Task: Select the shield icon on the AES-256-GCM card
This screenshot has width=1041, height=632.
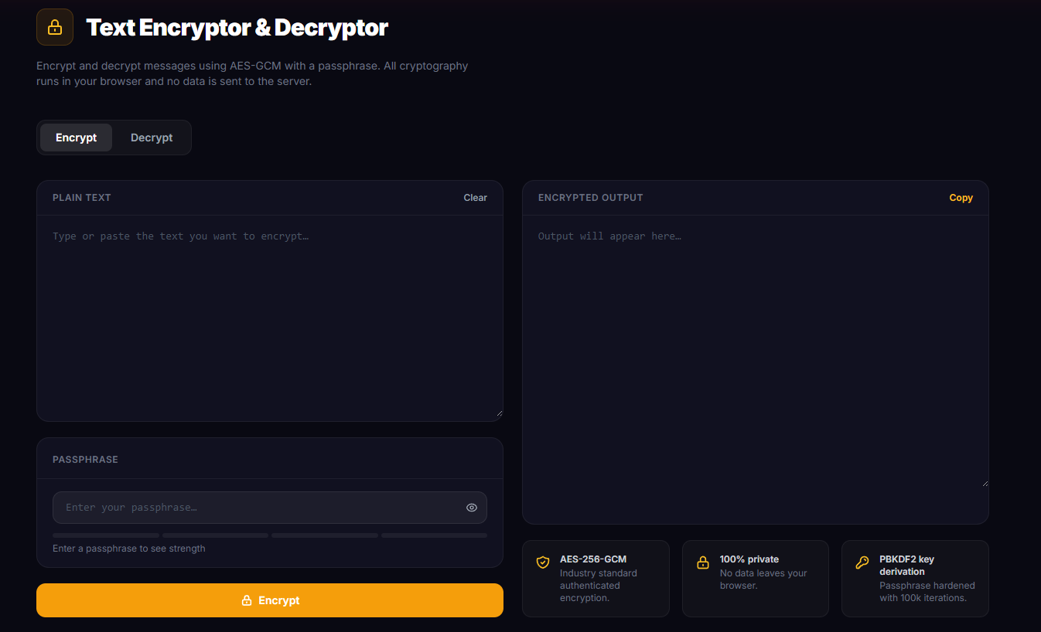Action: click(x=544, y=562)
